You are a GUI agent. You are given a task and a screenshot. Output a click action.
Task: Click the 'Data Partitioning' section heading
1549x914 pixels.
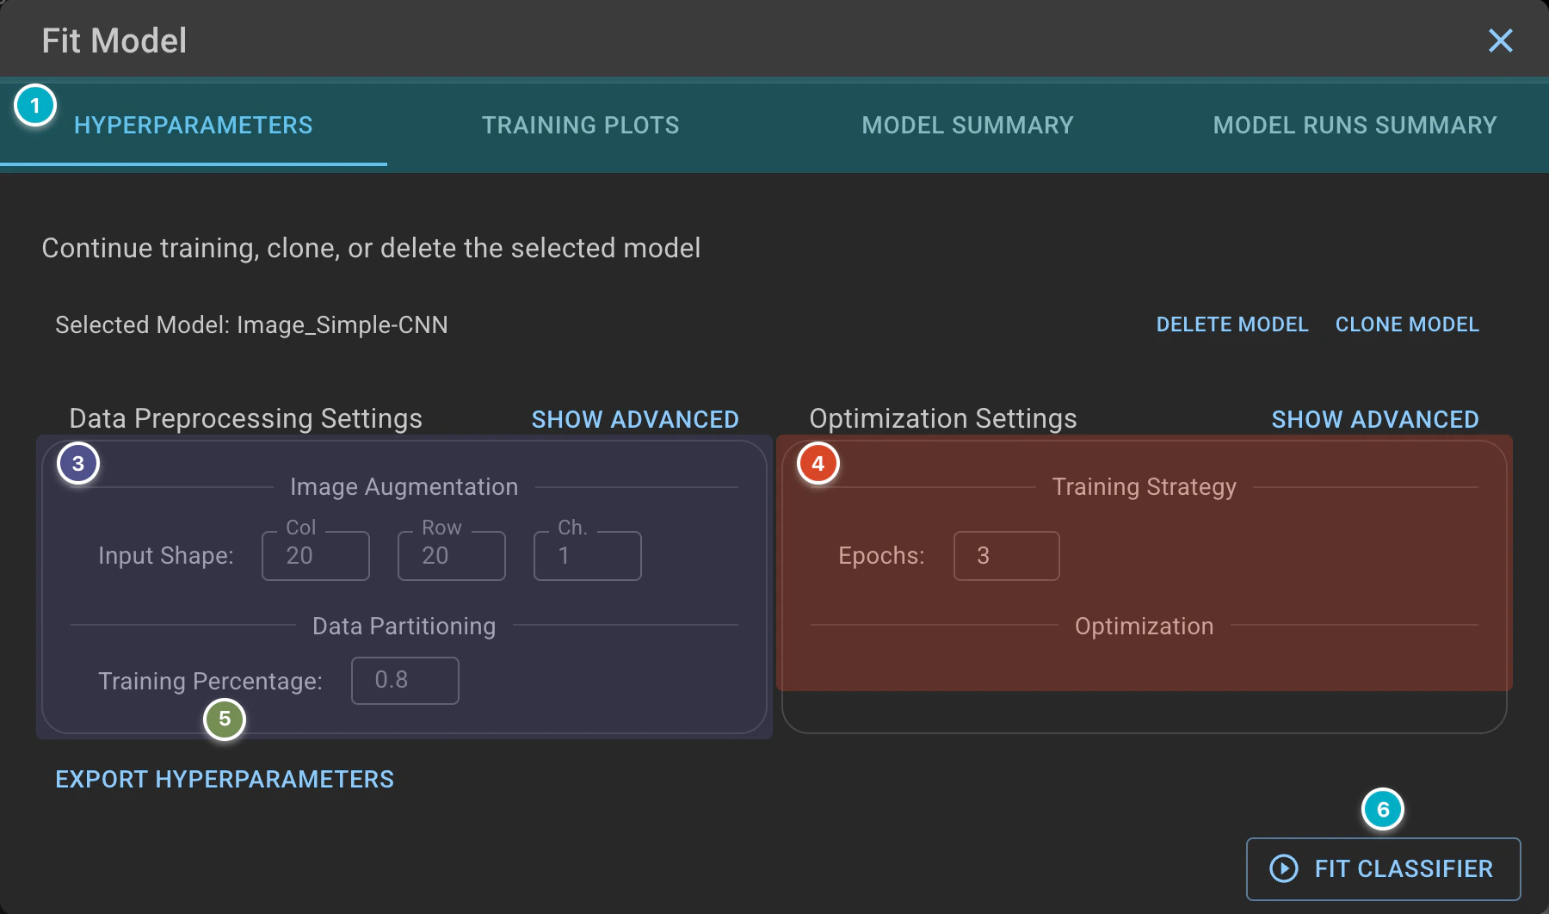tap(404, 626)
